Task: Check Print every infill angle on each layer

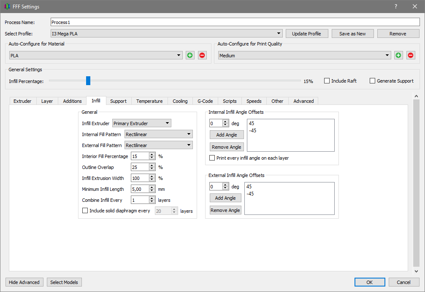Action: 213,158
